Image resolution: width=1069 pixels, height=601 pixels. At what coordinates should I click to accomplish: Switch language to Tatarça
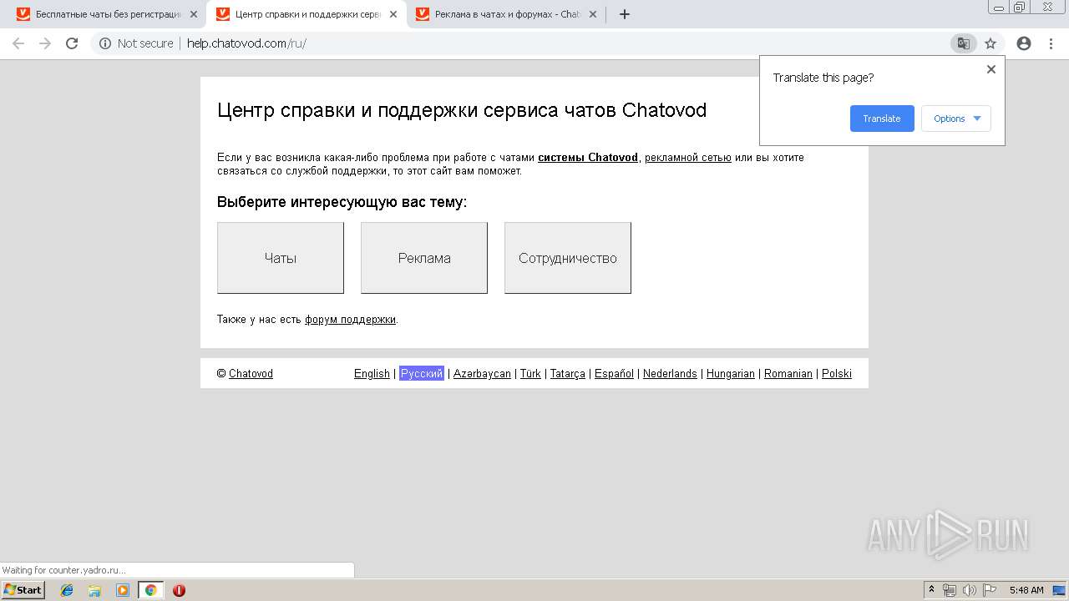[x=568, y=373]
